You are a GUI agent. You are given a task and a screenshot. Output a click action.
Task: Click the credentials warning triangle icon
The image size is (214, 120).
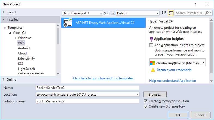tap(153, 70)
